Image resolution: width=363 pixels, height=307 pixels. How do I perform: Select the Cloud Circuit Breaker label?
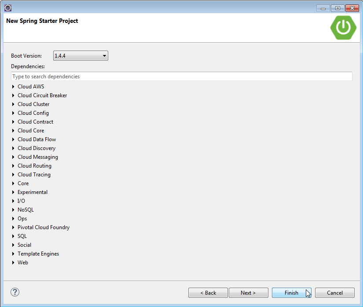click(x=42, y=95)
